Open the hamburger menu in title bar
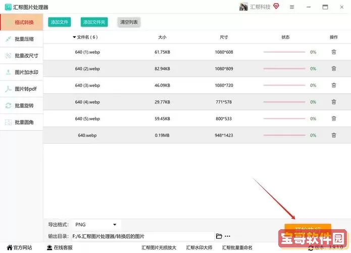This screenshot has width=351, height=253. (292, 7)
